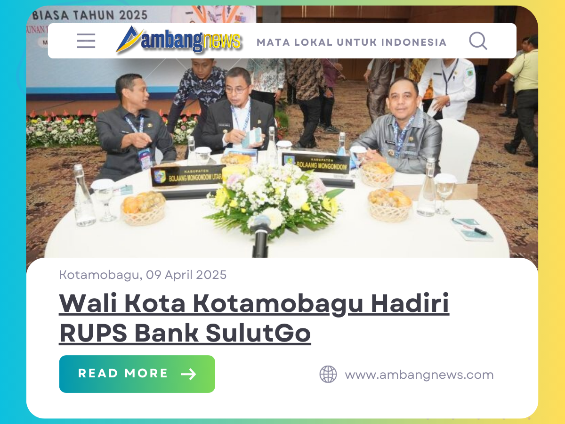Click the globe icon beside website address
This screenshot has height=424, width=565.
[328, 375]
